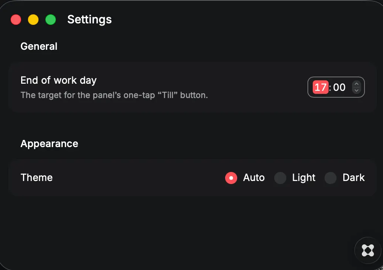Viewport: 383px width, 270px height.
Task: Increase end of work day time with up arrow
Action: (x=357, y=84)
